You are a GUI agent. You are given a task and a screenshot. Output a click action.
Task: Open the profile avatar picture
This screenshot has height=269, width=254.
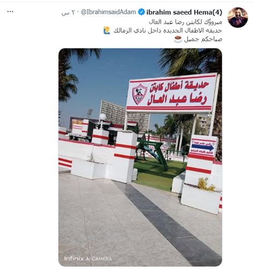[237, 17]
